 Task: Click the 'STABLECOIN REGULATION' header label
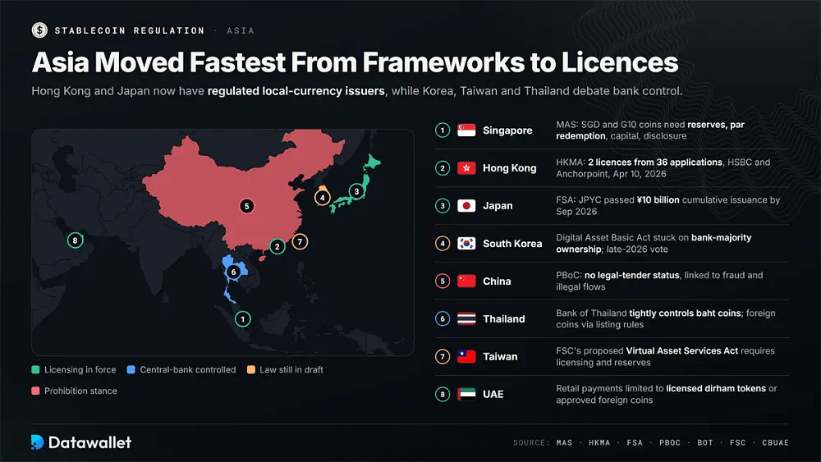pyautogui.click(x=130, y=30)
